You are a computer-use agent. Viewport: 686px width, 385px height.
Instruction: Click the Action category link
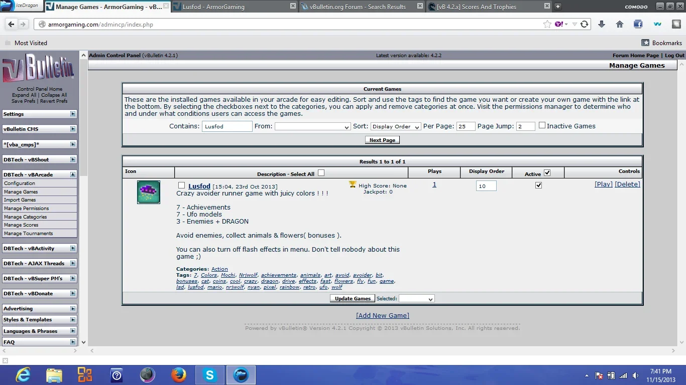click(219, 269)
